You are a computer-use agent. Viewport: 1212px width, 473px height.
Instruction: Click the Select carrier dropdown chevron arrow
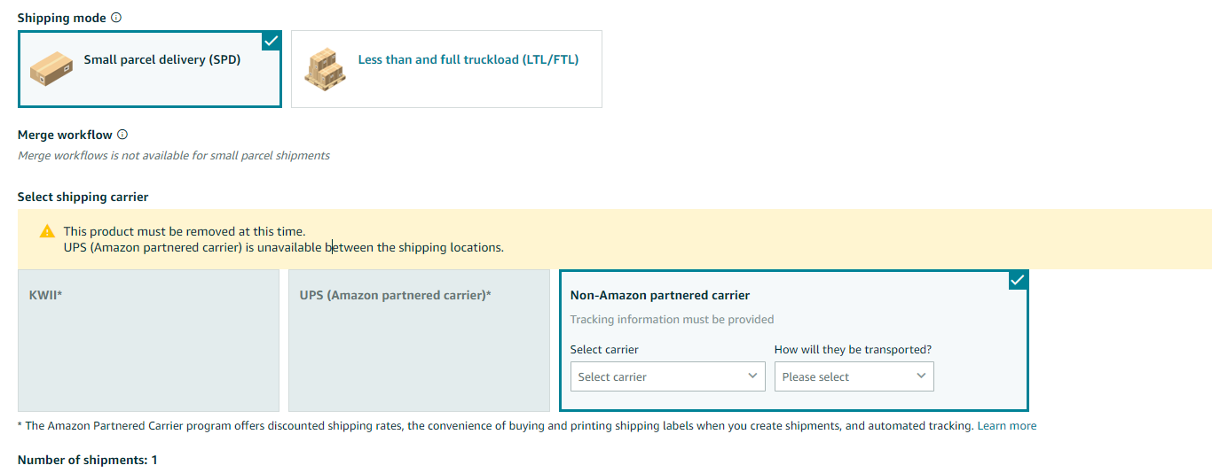tap(752, 376)
